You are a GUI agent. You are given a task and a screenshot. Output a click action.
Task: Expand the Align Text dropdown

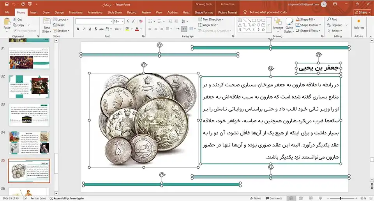pos(208,25)
